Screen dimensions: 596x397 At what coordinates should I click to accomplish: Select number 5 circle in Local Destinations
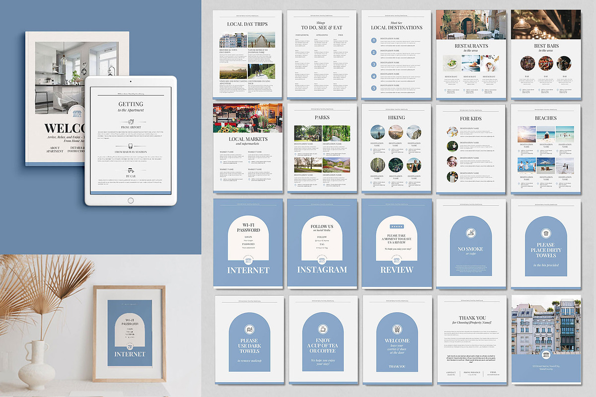tap(374, 88)
